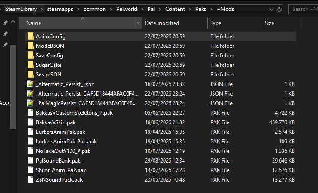Viewport: 318px width, 193px height.
Task: Click the SwapJSON folder icon
Action: 30,74
